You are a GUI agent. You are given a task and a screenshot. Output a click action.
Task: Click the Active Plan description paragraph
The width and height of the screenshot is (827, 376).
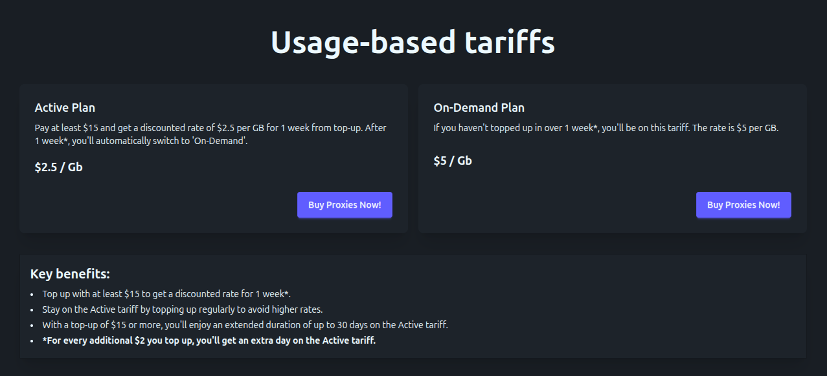click(210, 134)
